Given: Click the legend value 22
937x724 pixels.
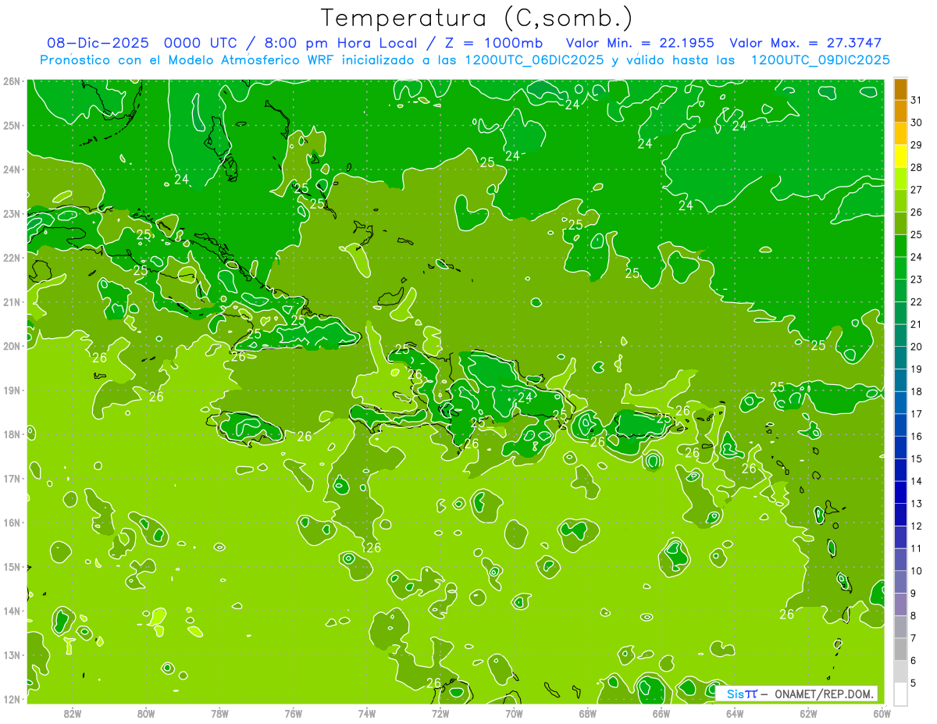Looking at the screenshot, I should [x=916, y=301].
